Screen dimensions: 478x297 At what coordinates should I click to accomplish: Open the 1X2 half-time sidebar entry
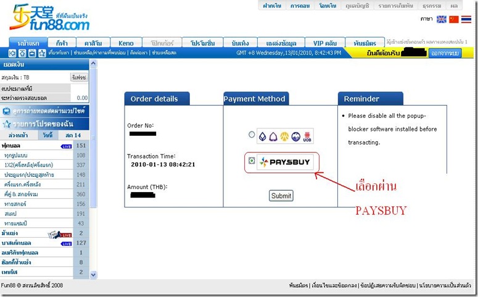click(x=28, y=165)
